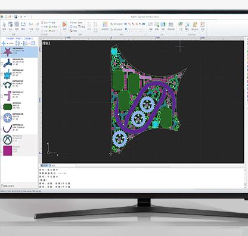Check the box beside the Y-shaped blue part
This screenshot has width=248, height=236.
tap(2, 63)
